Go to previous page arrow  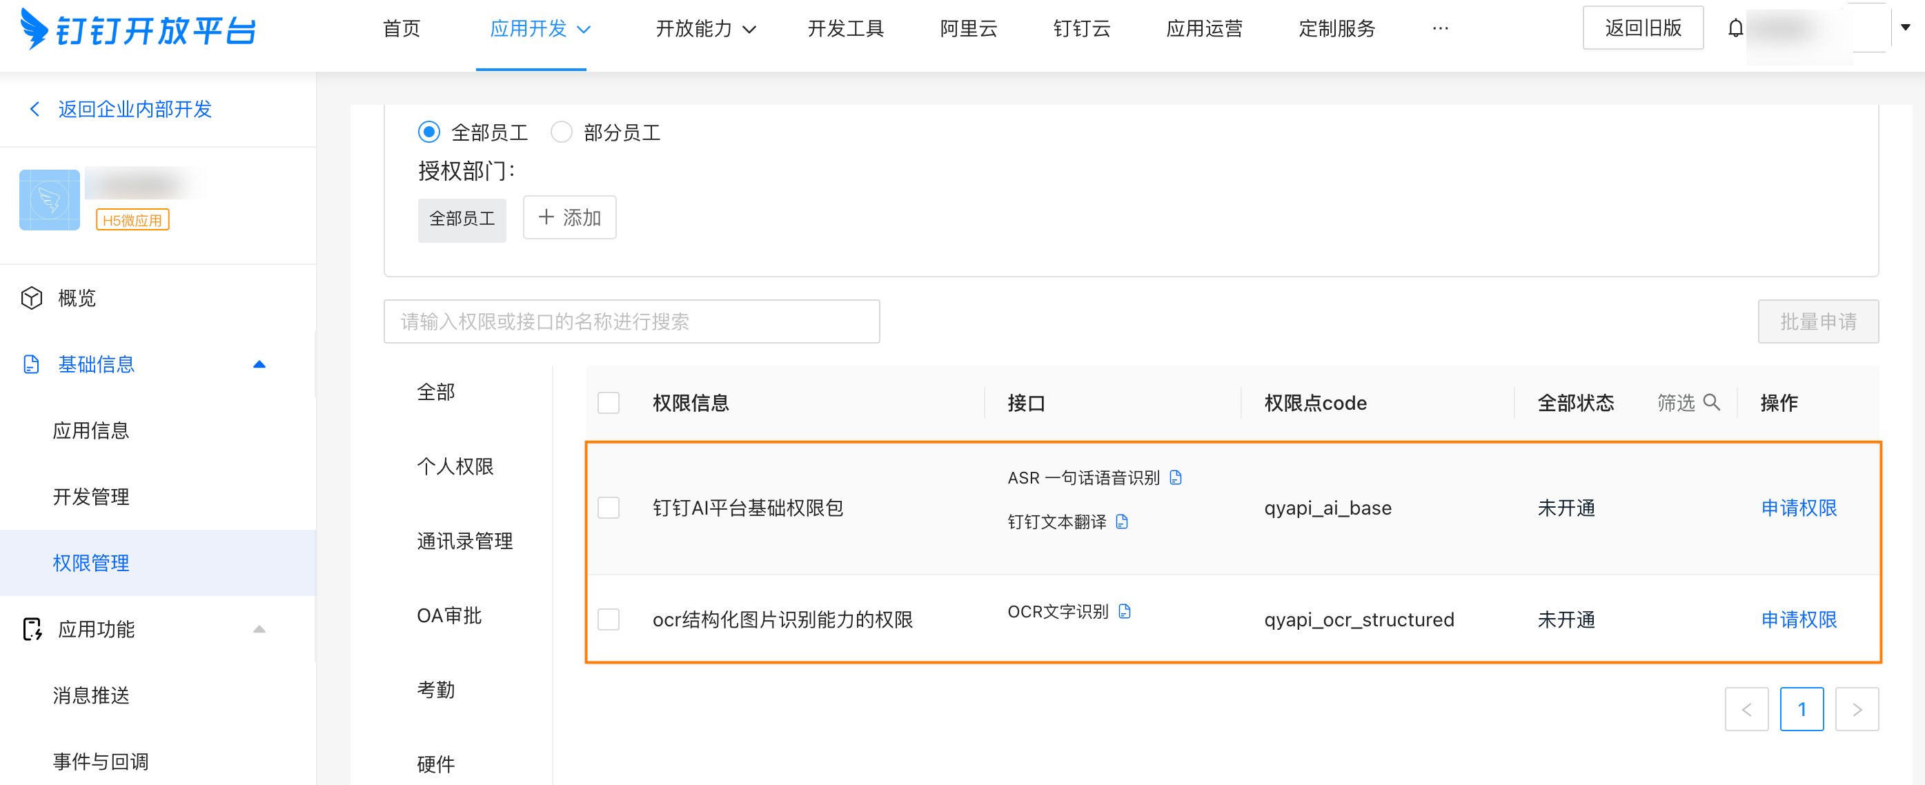click(1746, 709)
